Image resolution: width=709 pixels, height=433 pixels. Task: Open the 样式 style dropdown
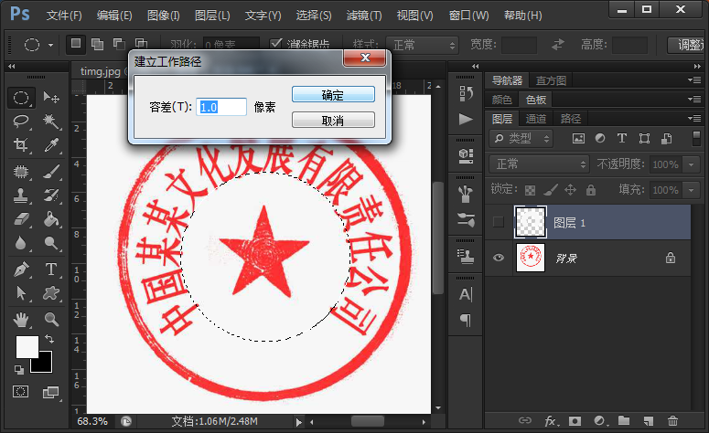pyautogui.click(x=422, y=45)
